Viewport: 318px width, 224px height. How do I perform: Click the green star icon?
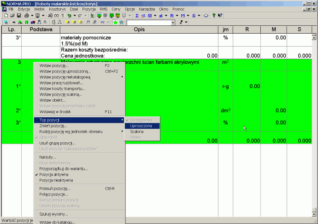pyautogui.click(x=115, y=22)
